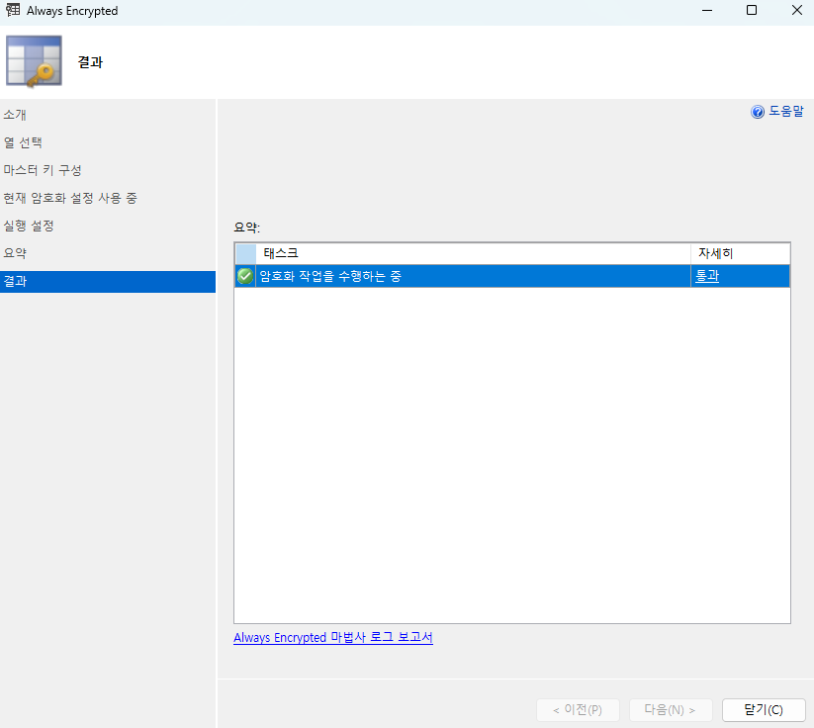Click the blue help question mark icon
The width and height of the screenshot is (814, 728).
pos(758,112)
